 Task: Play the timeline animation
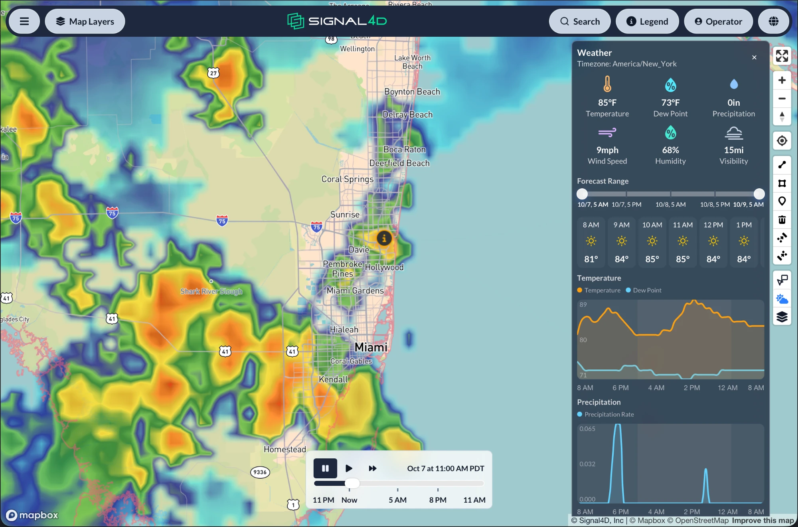click(349, 468)
